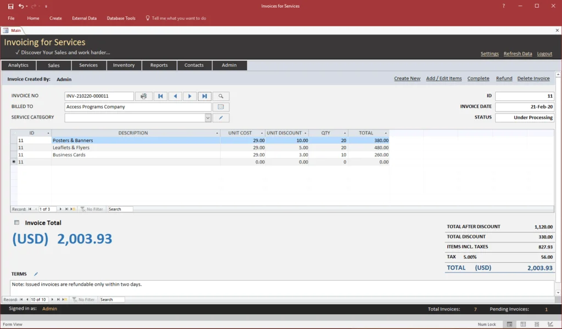Open the invoice search magnifier icon

pos(221,95)
